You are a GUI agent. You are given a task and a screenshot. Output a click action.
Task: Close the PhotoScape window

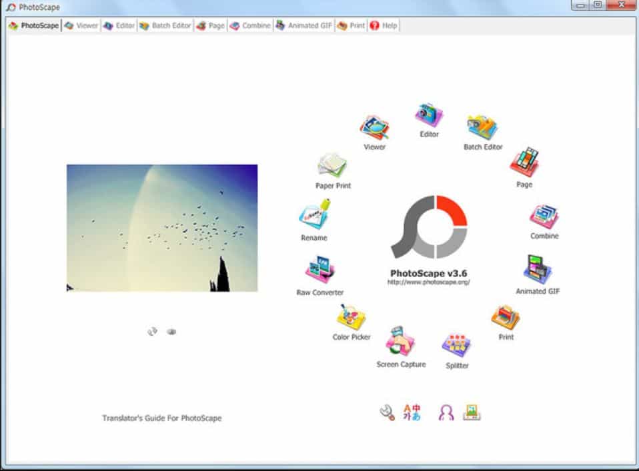(x=622, y=5)
